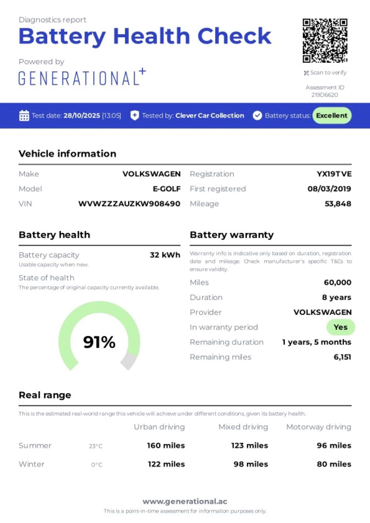The height and width of the screenshot is (523, 370).
Task: Select the winter urban range 122 miles
Action: pyautogui.click(x=166, y=464)
